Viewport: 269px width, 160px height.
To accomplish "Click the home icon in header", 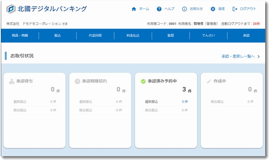I will click(134, 9).
